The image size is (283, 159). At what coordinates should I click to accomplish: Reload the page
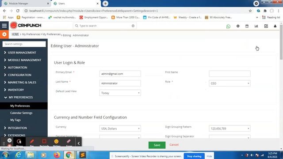tap(18, 11)
